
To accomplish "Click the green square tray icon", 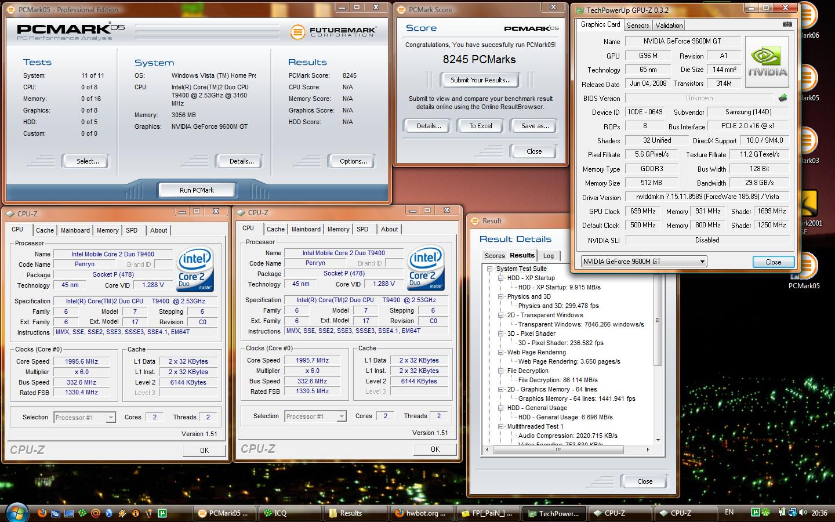I will coord(756,512).
